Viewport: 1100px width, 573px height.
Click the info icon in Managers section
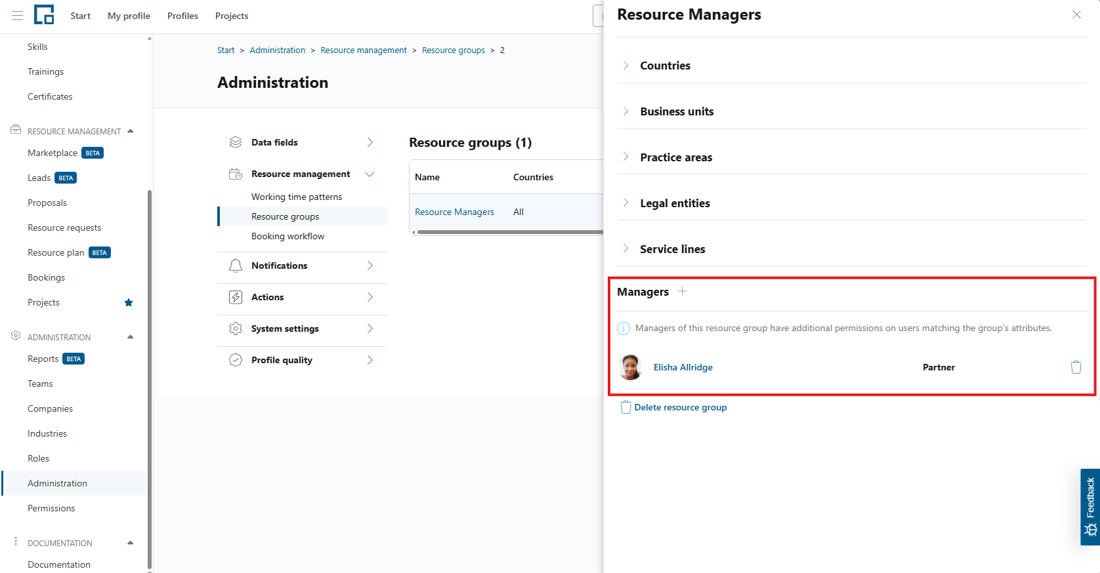(x=624, y=328)
